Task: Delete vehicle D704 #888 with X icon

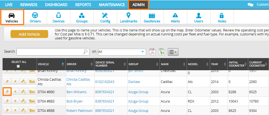Action: coord(15,110)
